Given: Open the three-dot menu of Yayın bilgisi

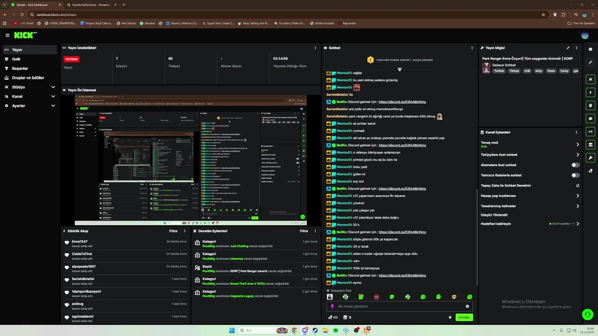Looking at the screenshot, I should [577, 48].
